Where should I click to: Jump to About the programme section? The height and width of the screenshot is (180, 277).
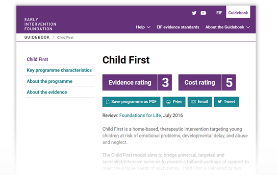[50, 81]
